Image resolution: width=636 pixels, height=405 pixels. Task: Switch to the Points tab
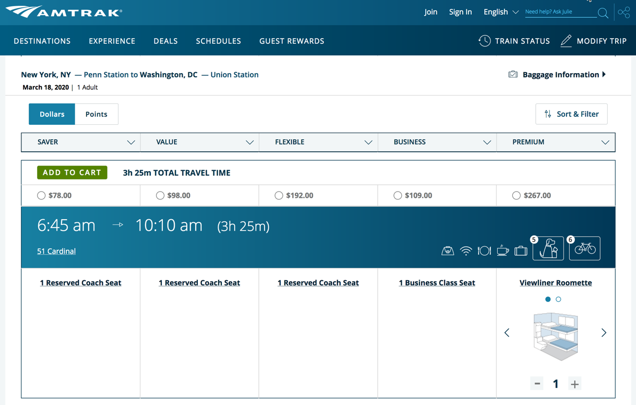coord(96,114)
